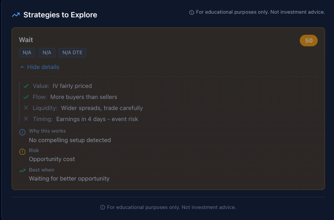334x220 pixels.
Task: Click the IV fairly priced value text
Action: (x=72, y=86)
